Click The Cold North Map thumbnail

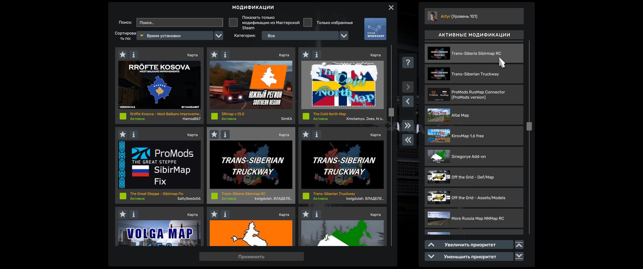343,85
